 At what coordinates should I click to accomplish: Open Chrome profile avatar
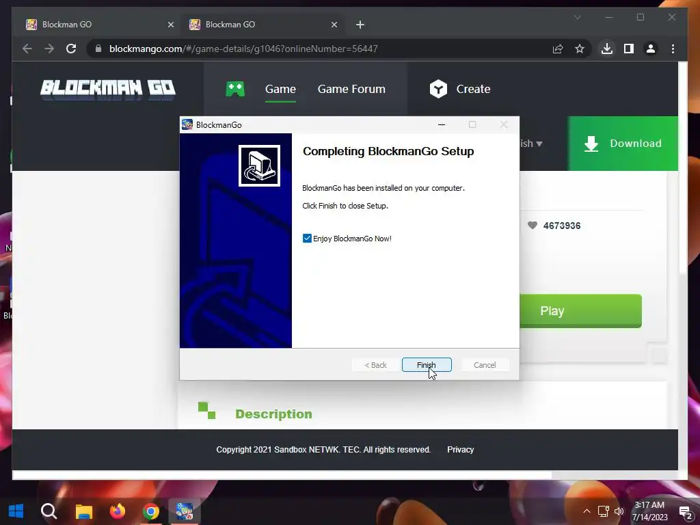(x=651, y=49)
